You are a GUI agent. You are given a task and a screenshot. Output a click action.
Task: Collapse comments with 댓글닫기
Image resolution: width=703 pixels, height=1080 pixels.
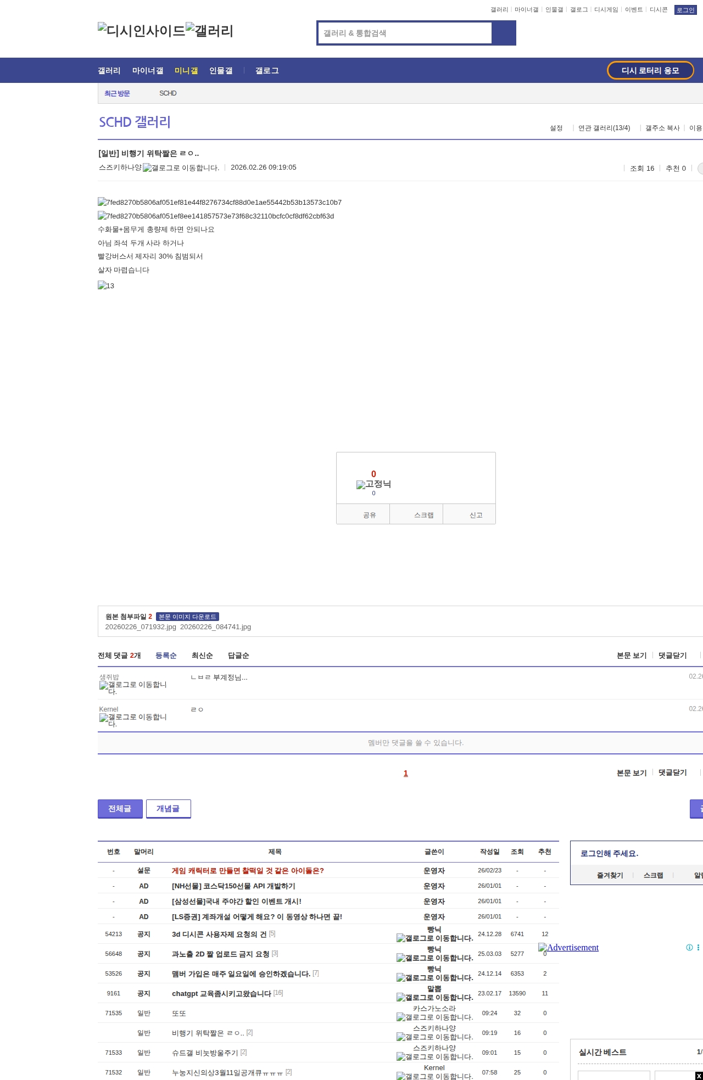(672, 656)
